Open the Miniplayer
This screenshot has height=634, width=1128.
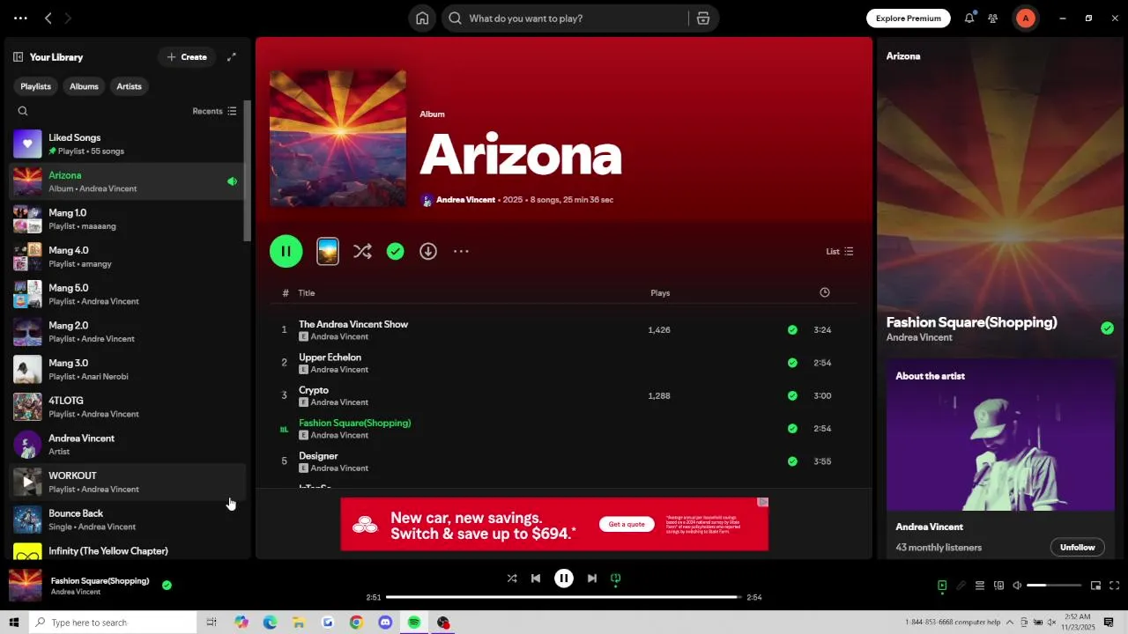tap(1095, 586)
